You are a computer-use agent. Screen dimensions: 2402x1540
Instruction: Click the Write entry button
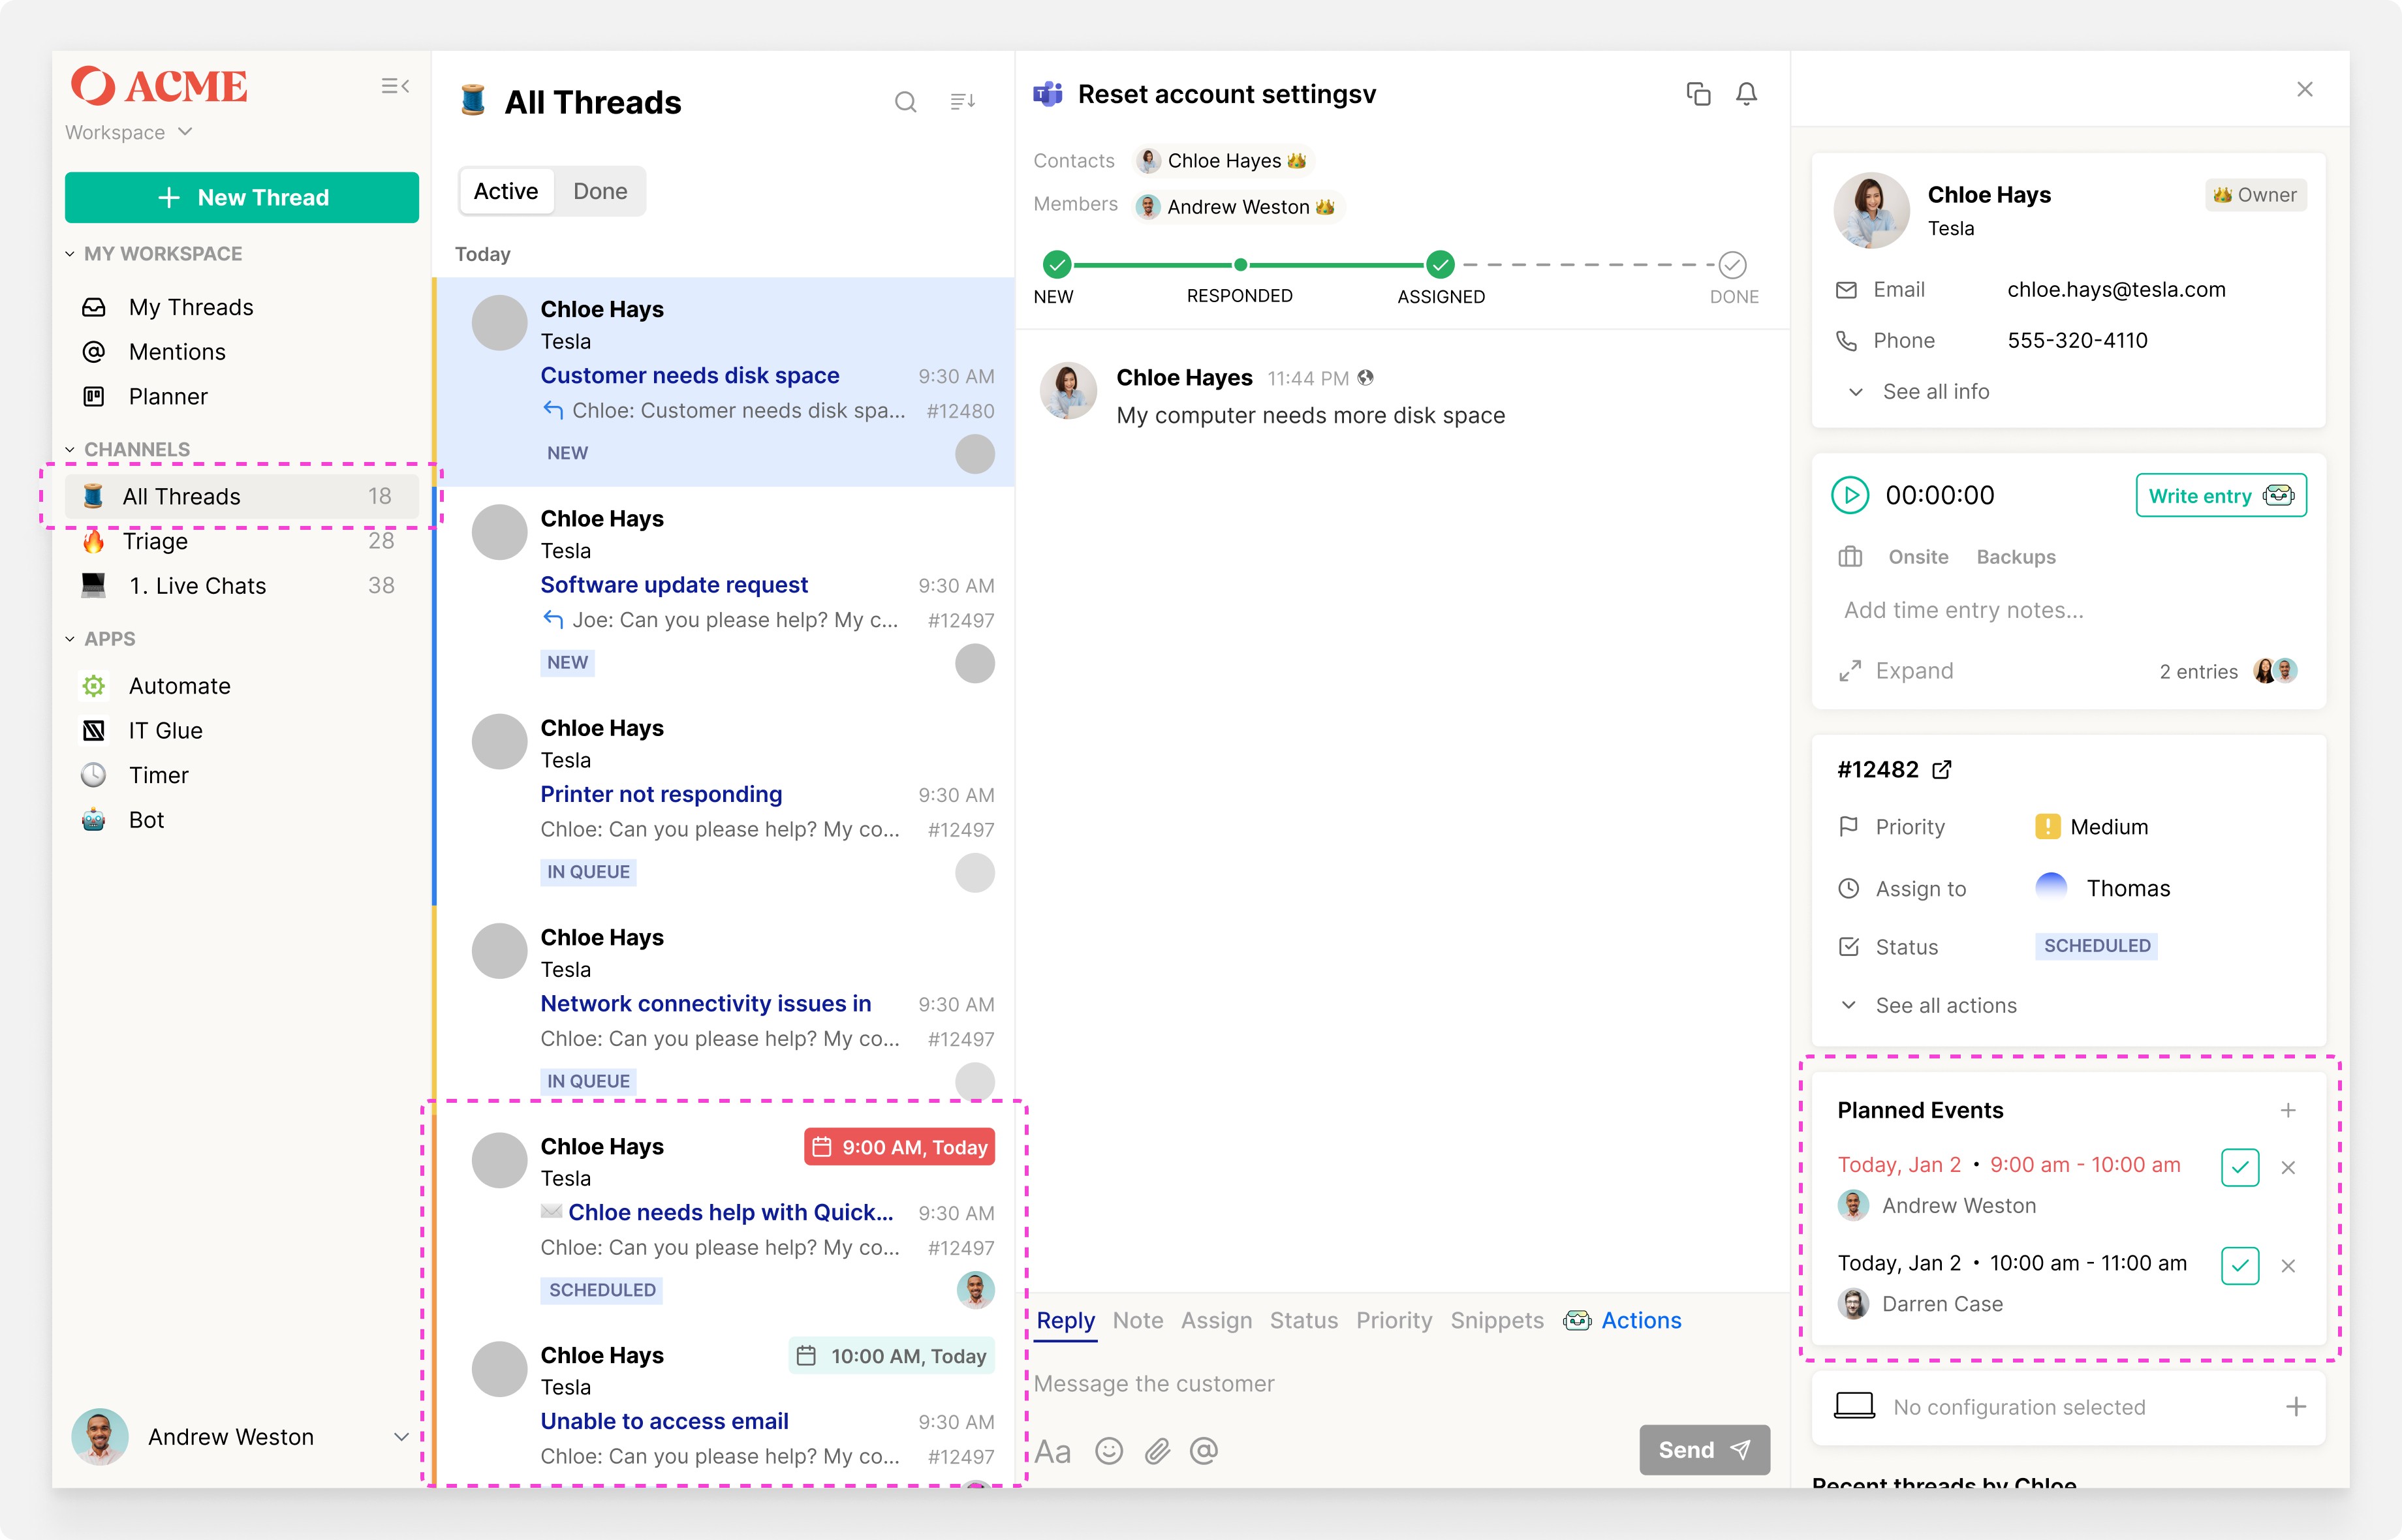pos(2220,496)
